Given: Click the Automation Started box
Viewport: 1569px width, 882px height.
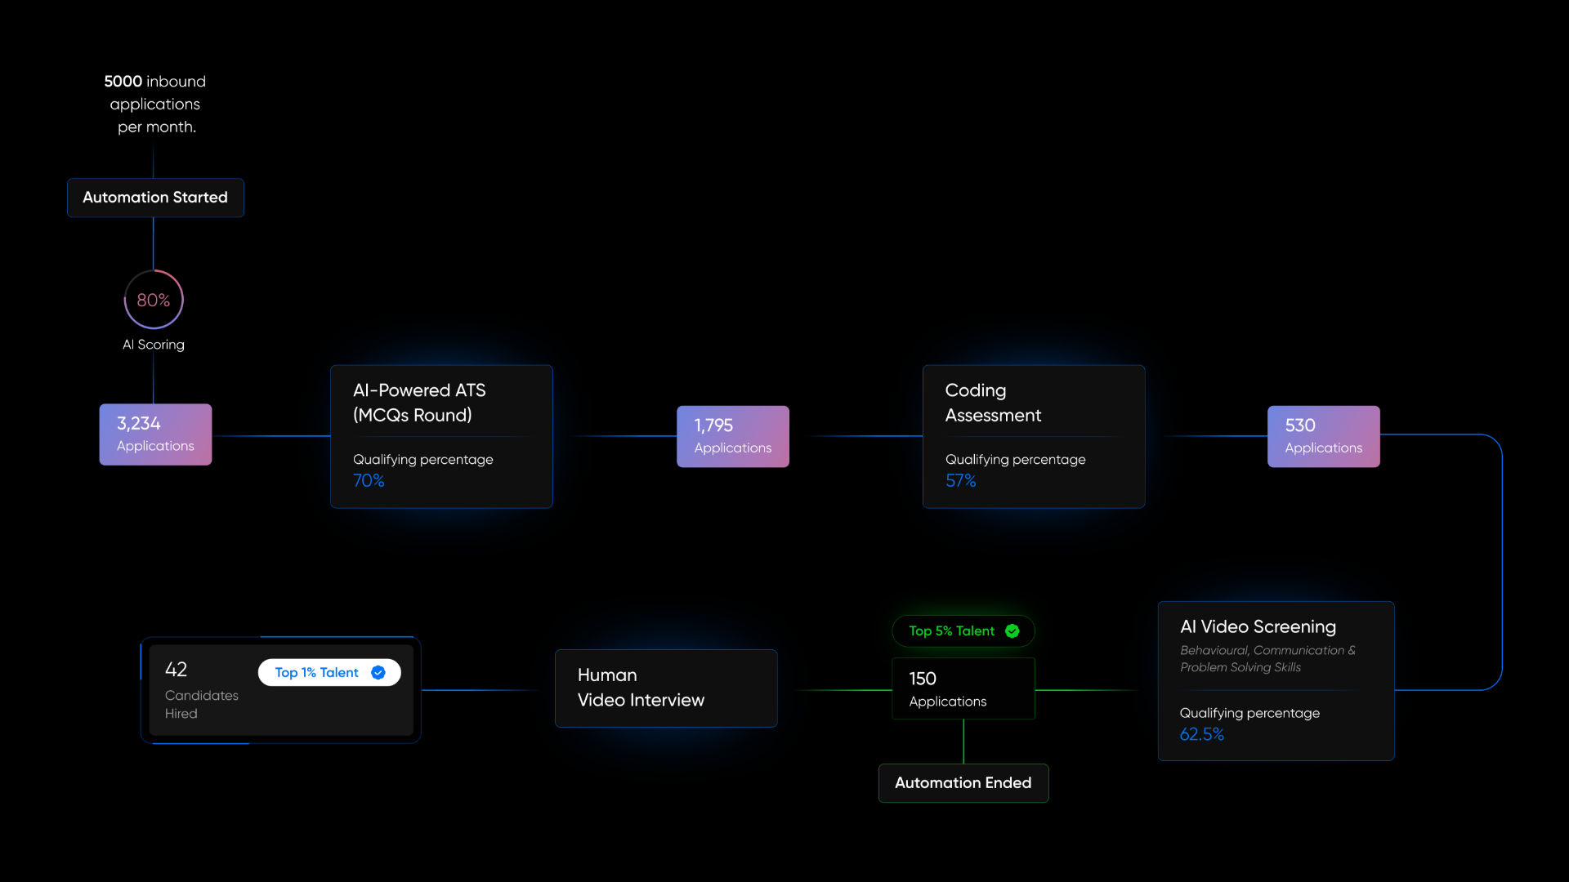Looking at the screenshot, I should 155,198.
